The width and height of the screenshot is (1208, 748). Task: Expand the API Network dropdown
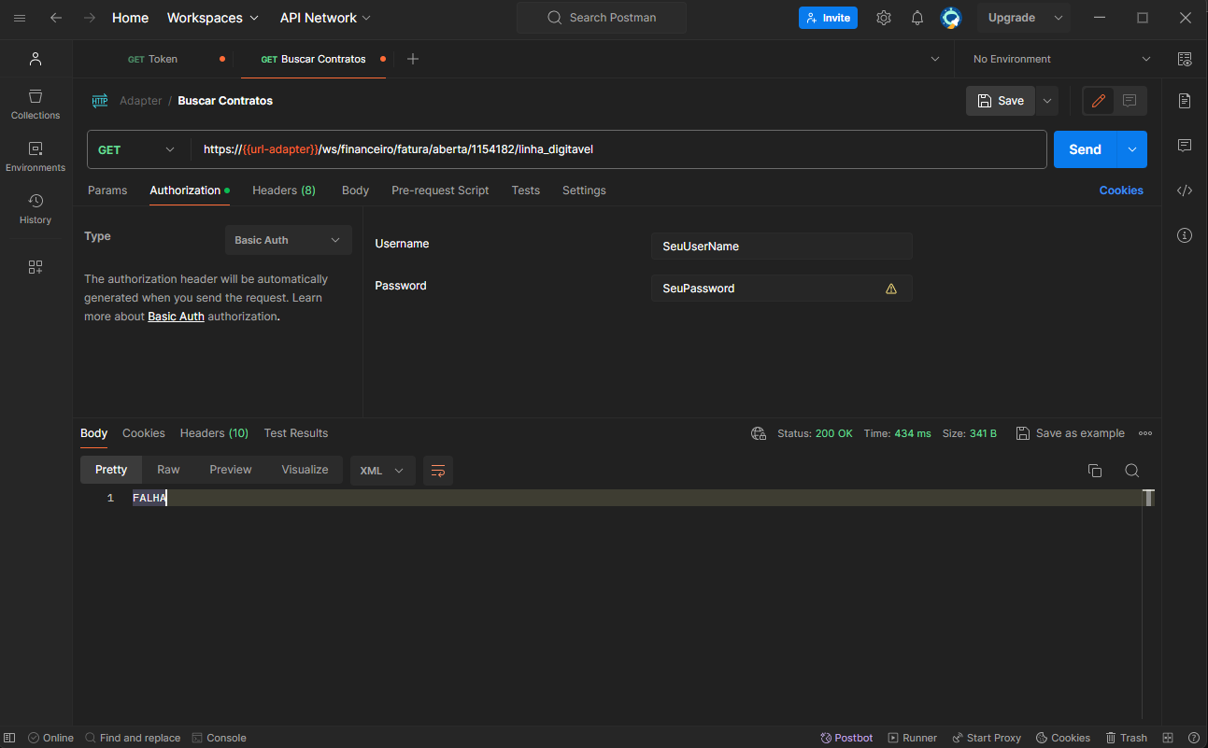325,18
